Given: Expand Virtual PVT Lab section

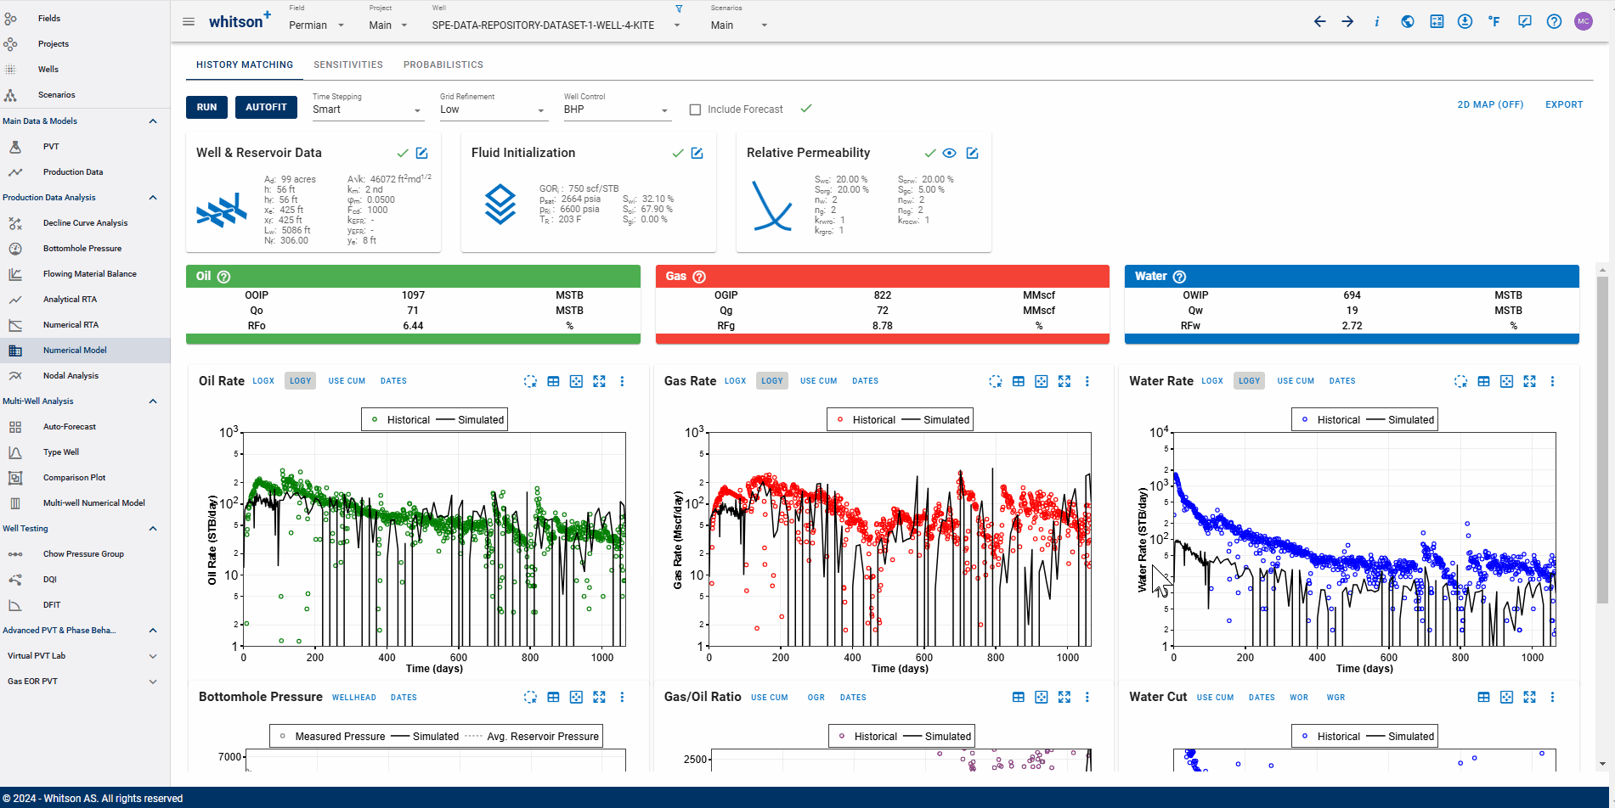Looking at the screenshot, I should tap(153, 656).
